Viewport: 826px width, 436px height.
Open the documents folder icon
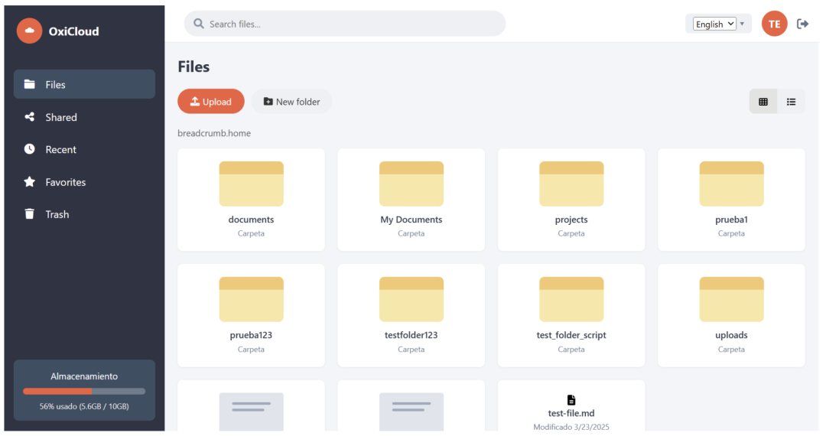(x=252, y=184)
